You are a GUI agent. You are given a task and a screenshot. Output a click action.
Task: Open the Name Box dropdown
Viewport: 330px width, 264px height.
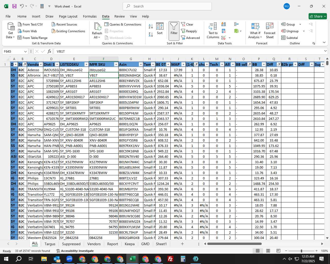(x=25, y=51)
